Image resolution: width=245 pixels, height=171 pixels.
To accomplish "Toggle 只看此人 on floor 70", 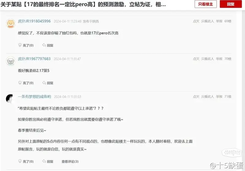I will click(x=208, y=59).
